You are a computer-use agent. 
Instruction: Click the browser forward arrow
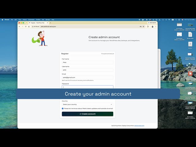click(23, 27)
